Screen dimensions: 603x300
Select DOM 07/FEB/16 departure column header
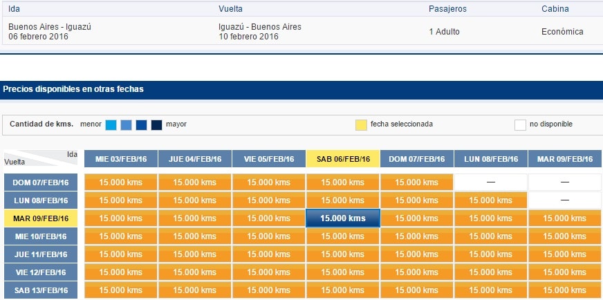[x=417, y=159]
